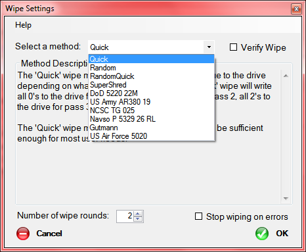306x252 pixels.
Task: Click description scrollbar down arrow
Action: click(286, 199)
